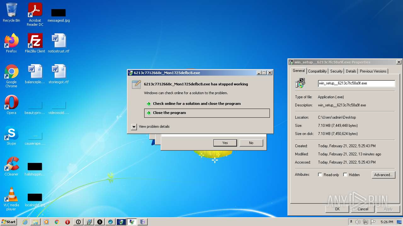Select the messagesil.jpg desktop file
Screen dimensions: 403x226
coord(59,15)
